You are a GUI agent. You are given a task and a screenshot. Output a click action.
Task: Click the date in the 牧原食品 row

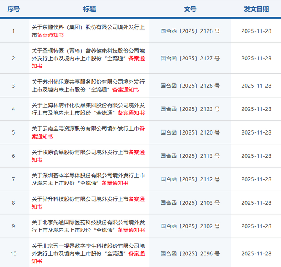256,156
